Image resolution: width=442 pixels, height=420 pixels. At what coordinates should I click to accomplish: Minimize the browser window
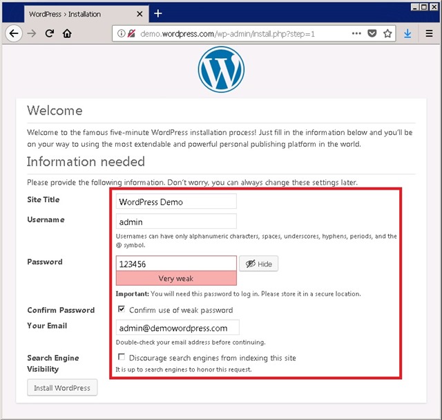[414, 7]
